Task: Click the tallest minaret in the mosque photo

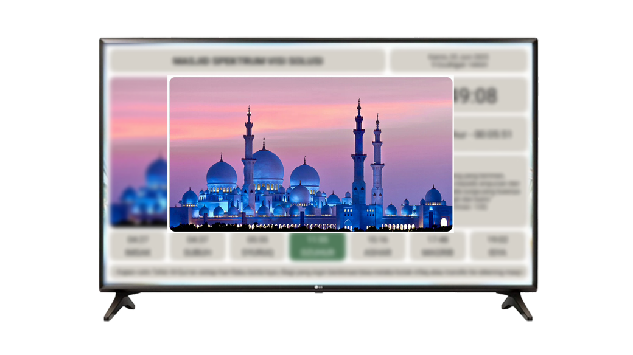Action: [x=359, y=152]
